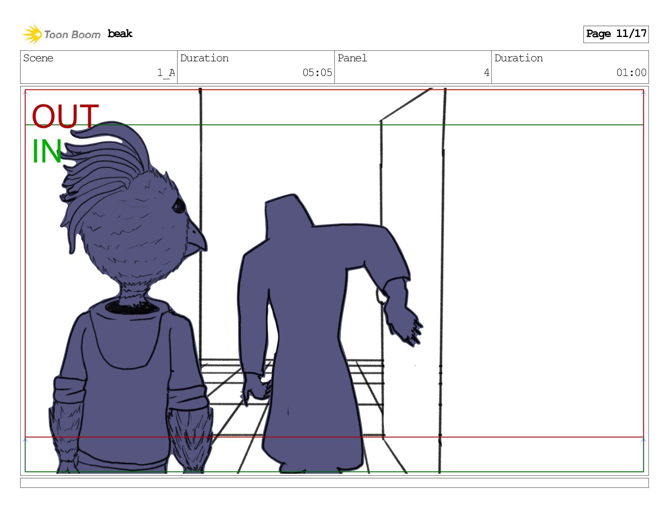This screenshot has height=518, width=670.
Task: Click the storyboard panel with bird character
Action: point(334,281)
